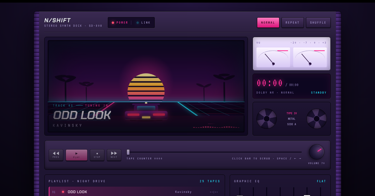This screenshot has height=196, width=375.
Task: Enable REPEAT playback mode
Action: coord(292,22)
